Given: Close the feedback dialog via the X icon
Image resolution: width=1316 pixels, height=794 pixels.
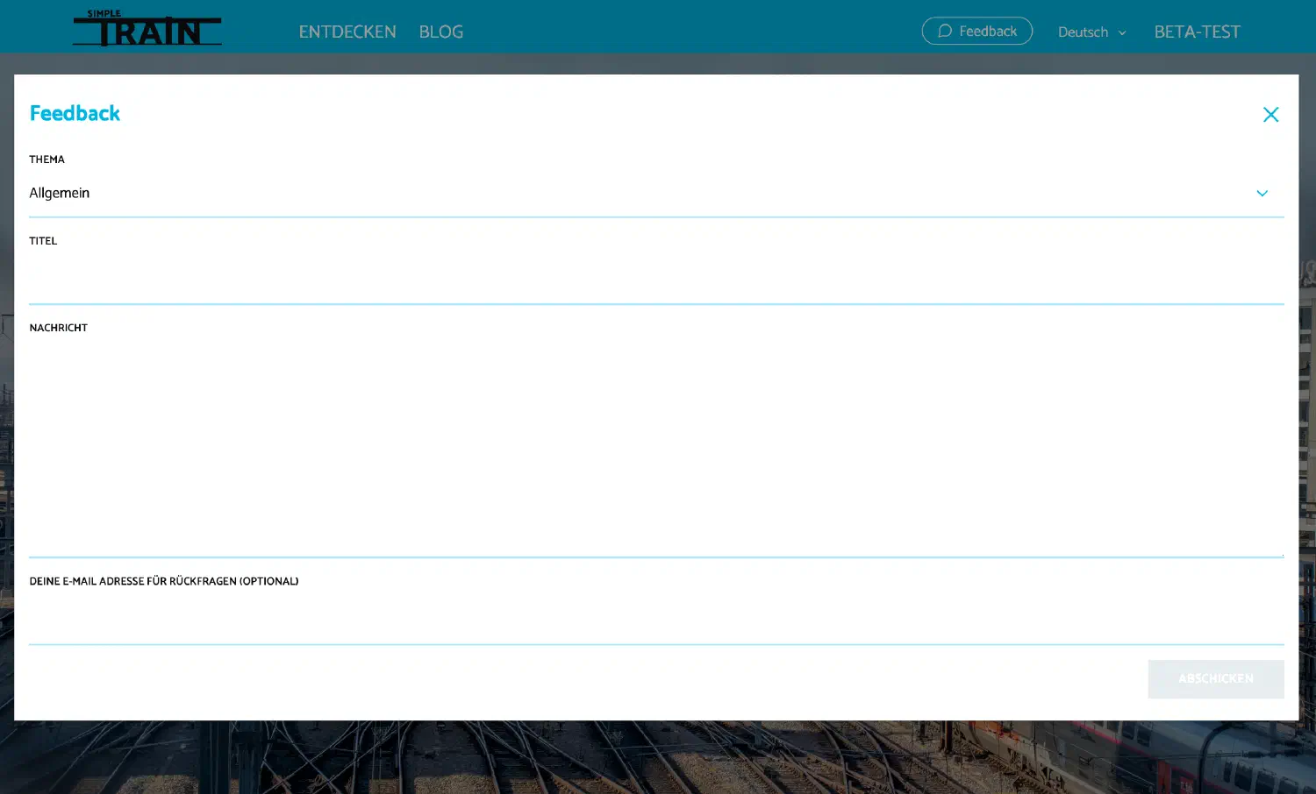Looking at the screenshot, I should (x=1270, y=114).
